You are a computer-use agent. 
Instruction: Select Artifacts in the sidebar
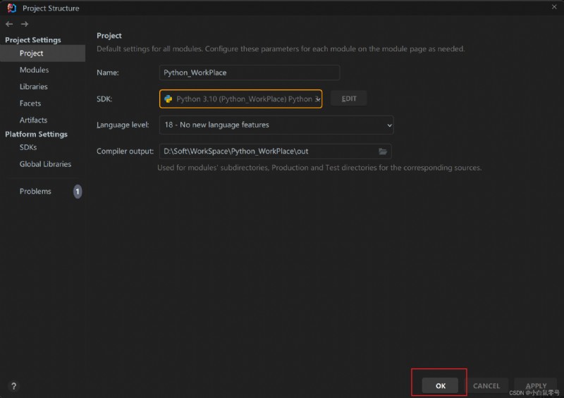click(x=33, y=120)
